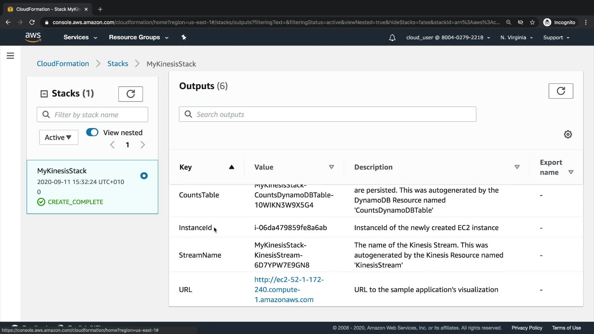Viewport: 594px width, 334px height.
Task: Expand the N. Virginia region menu
Action: coord(516,37)
